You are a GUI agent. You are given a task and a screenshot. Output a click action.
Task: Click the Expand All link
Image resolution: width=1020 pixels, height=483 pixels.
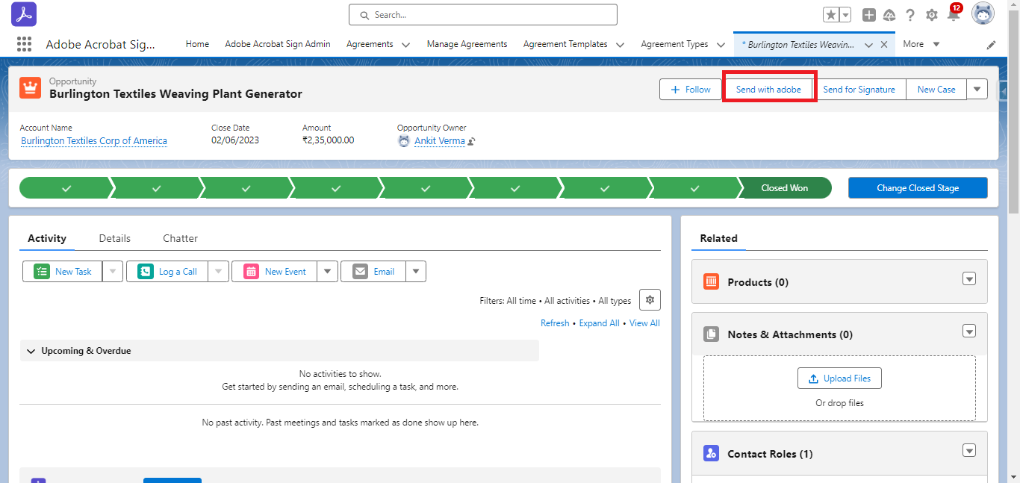click(x=599, y=323)
